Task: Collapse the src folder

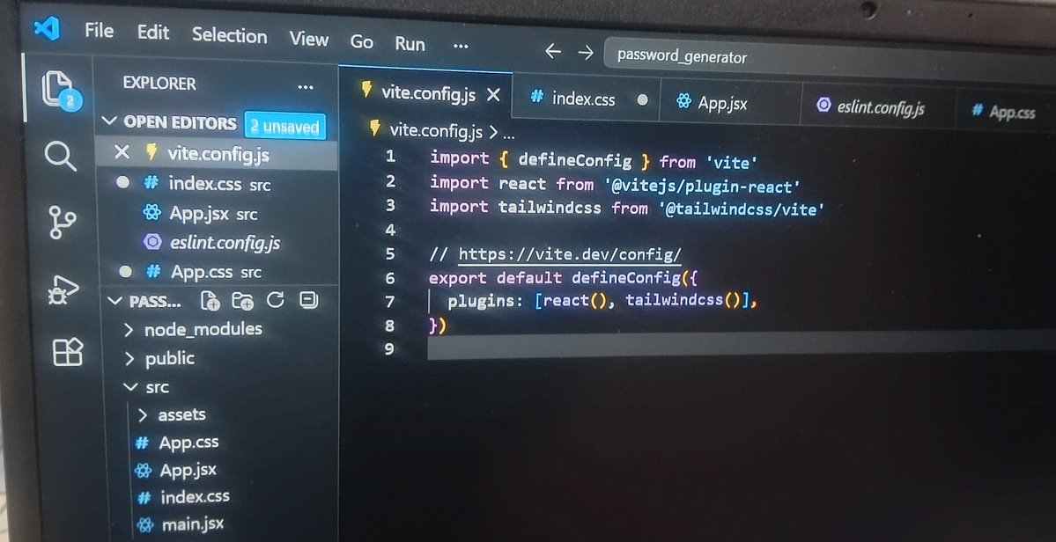Action: 158,387
